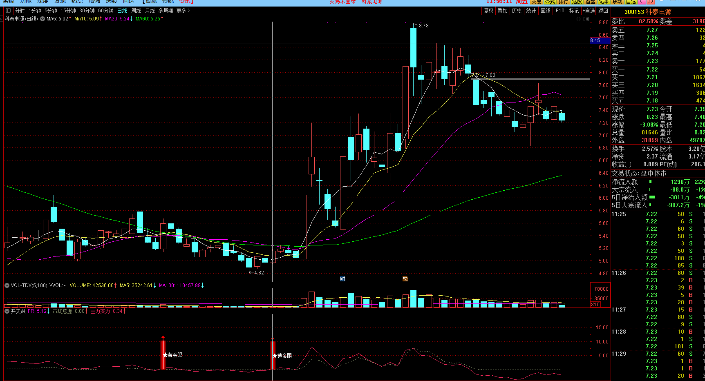
Task: Click the MA60: 5.25 indicator label
Action: [x=150, y=19]
